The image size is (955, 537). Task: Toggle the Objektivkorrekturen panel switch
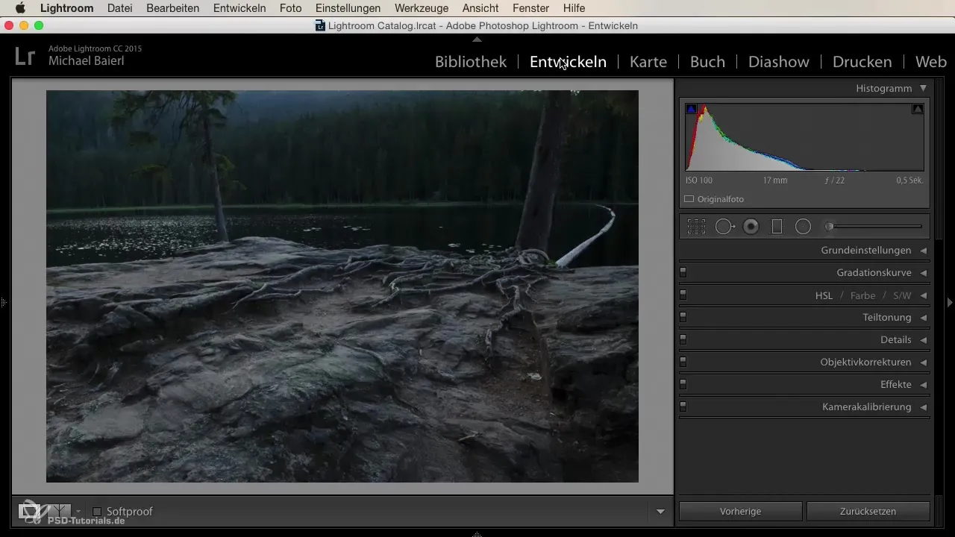[683, 362]
